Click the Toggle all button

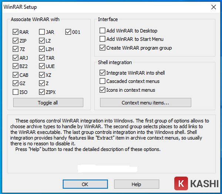48,103
